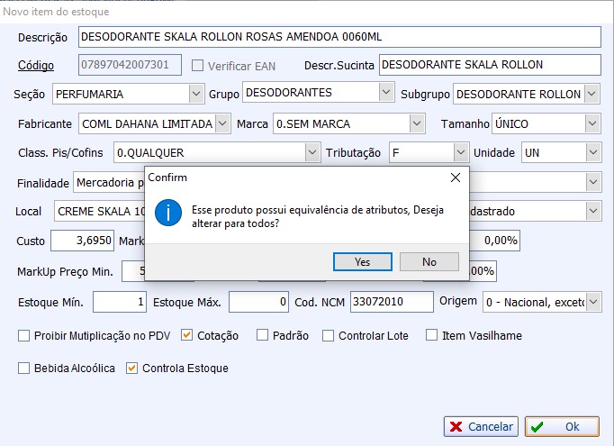614x446 pixels.
Task: Click the Estoque Máx. field
Action: pos(259,302)
